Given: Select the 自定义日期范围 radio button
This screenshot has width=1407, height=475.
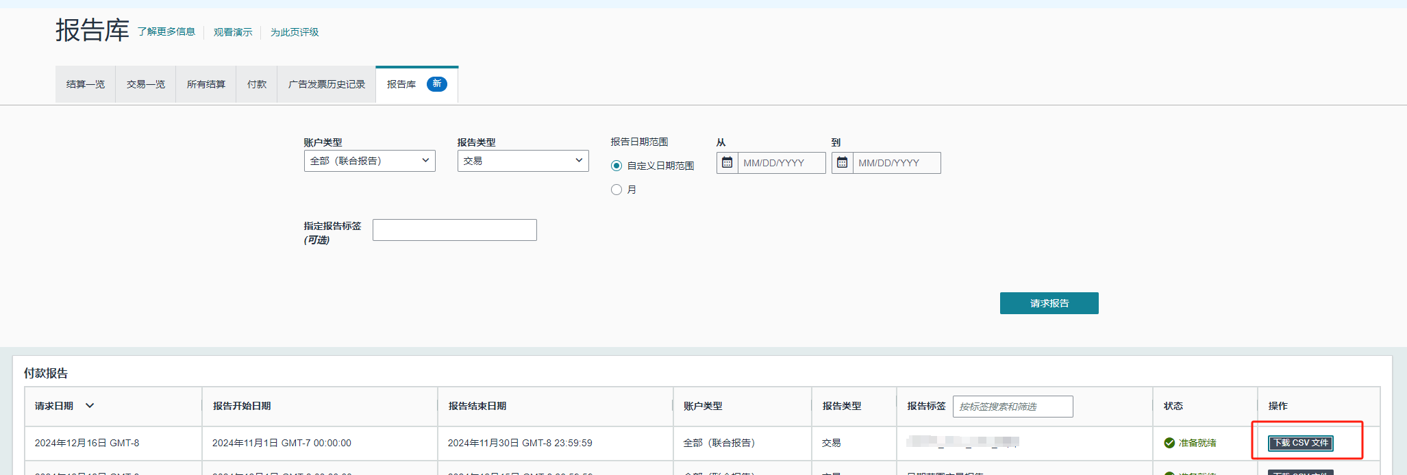Looking at the screenshot, I should tap(617, 166).
